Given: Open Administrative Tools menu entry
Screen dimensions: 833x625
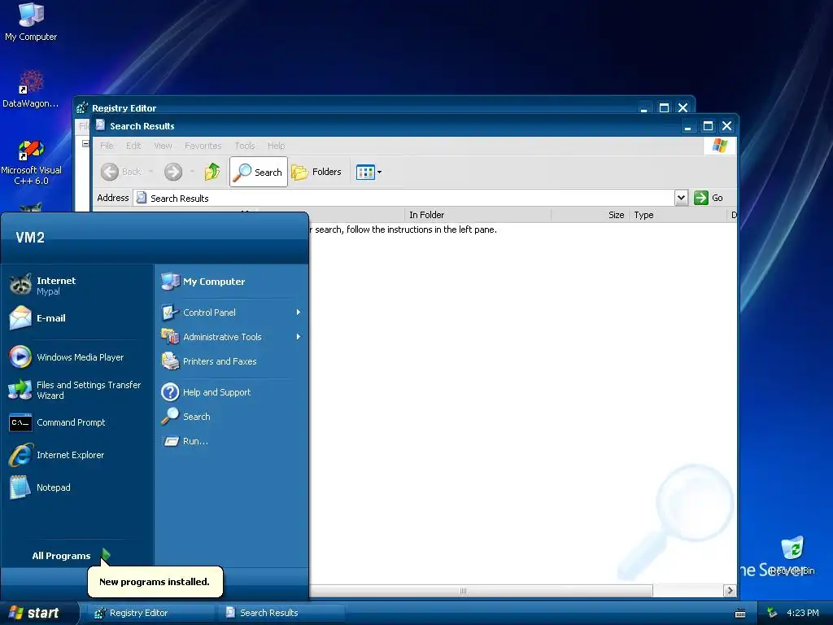Looking at the screenshot, I should coord(231,337).
